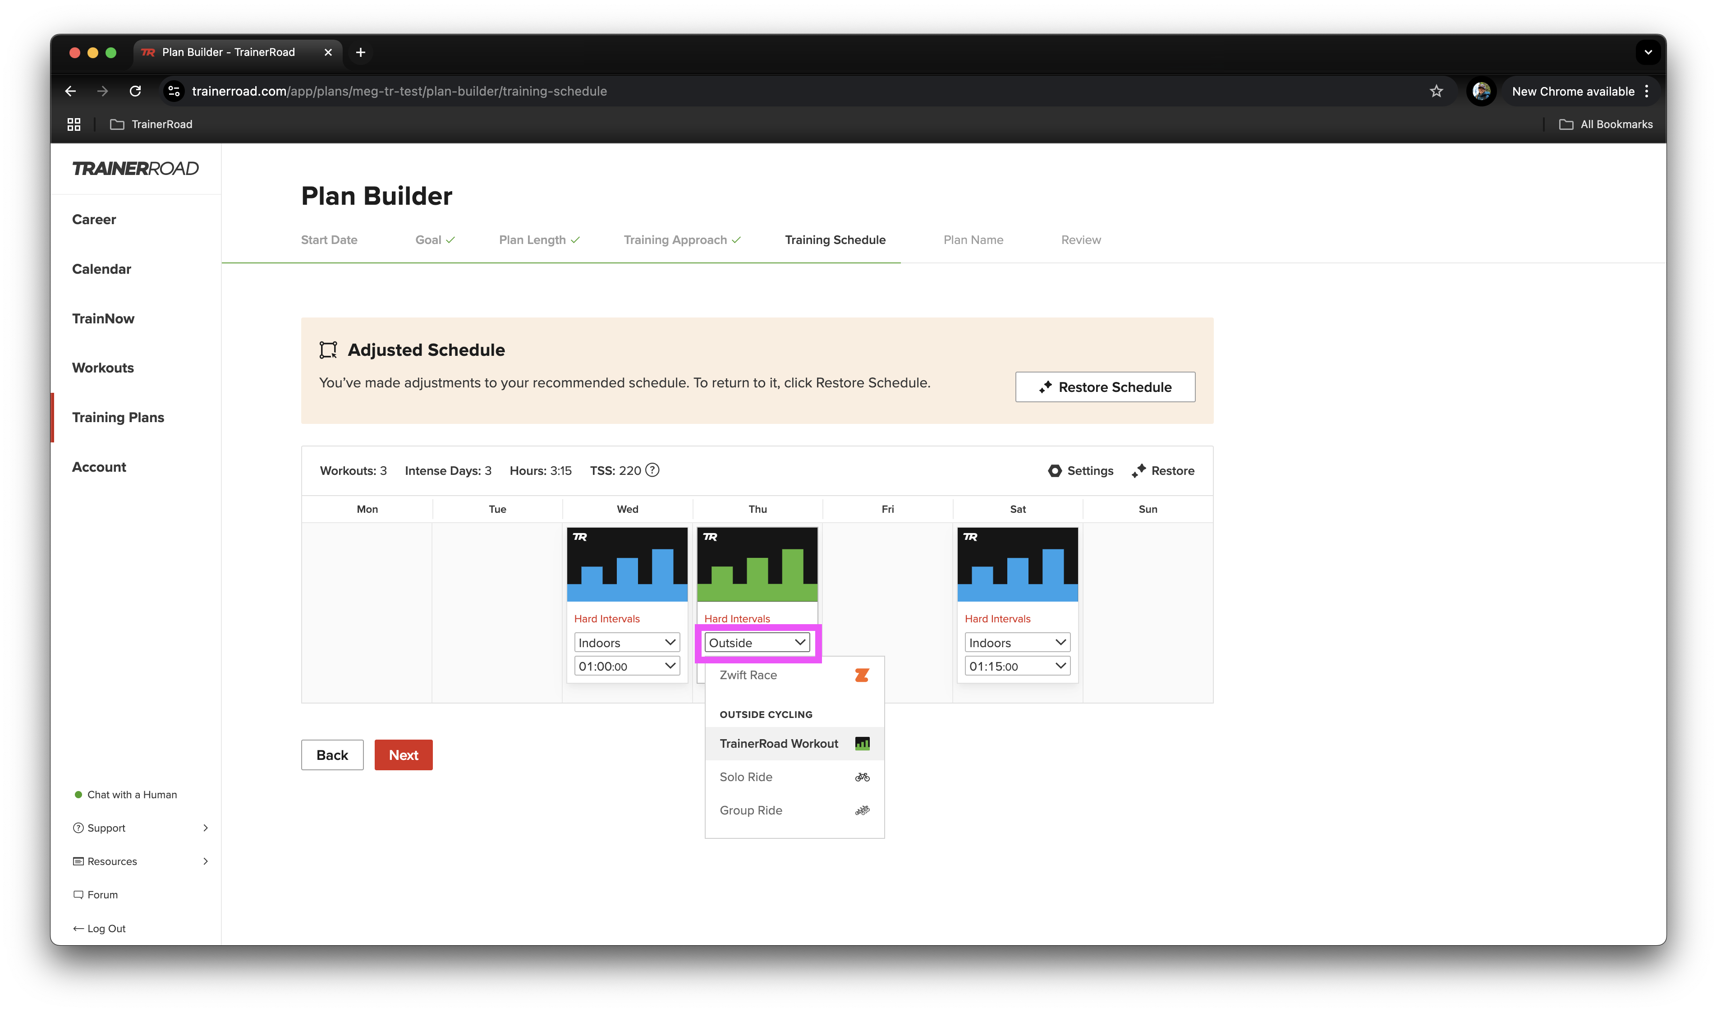Image resolution: width=1717 pixels, height=1012 pixels.
Task: Select the Zwift Race icon
Action: (862, 675)
